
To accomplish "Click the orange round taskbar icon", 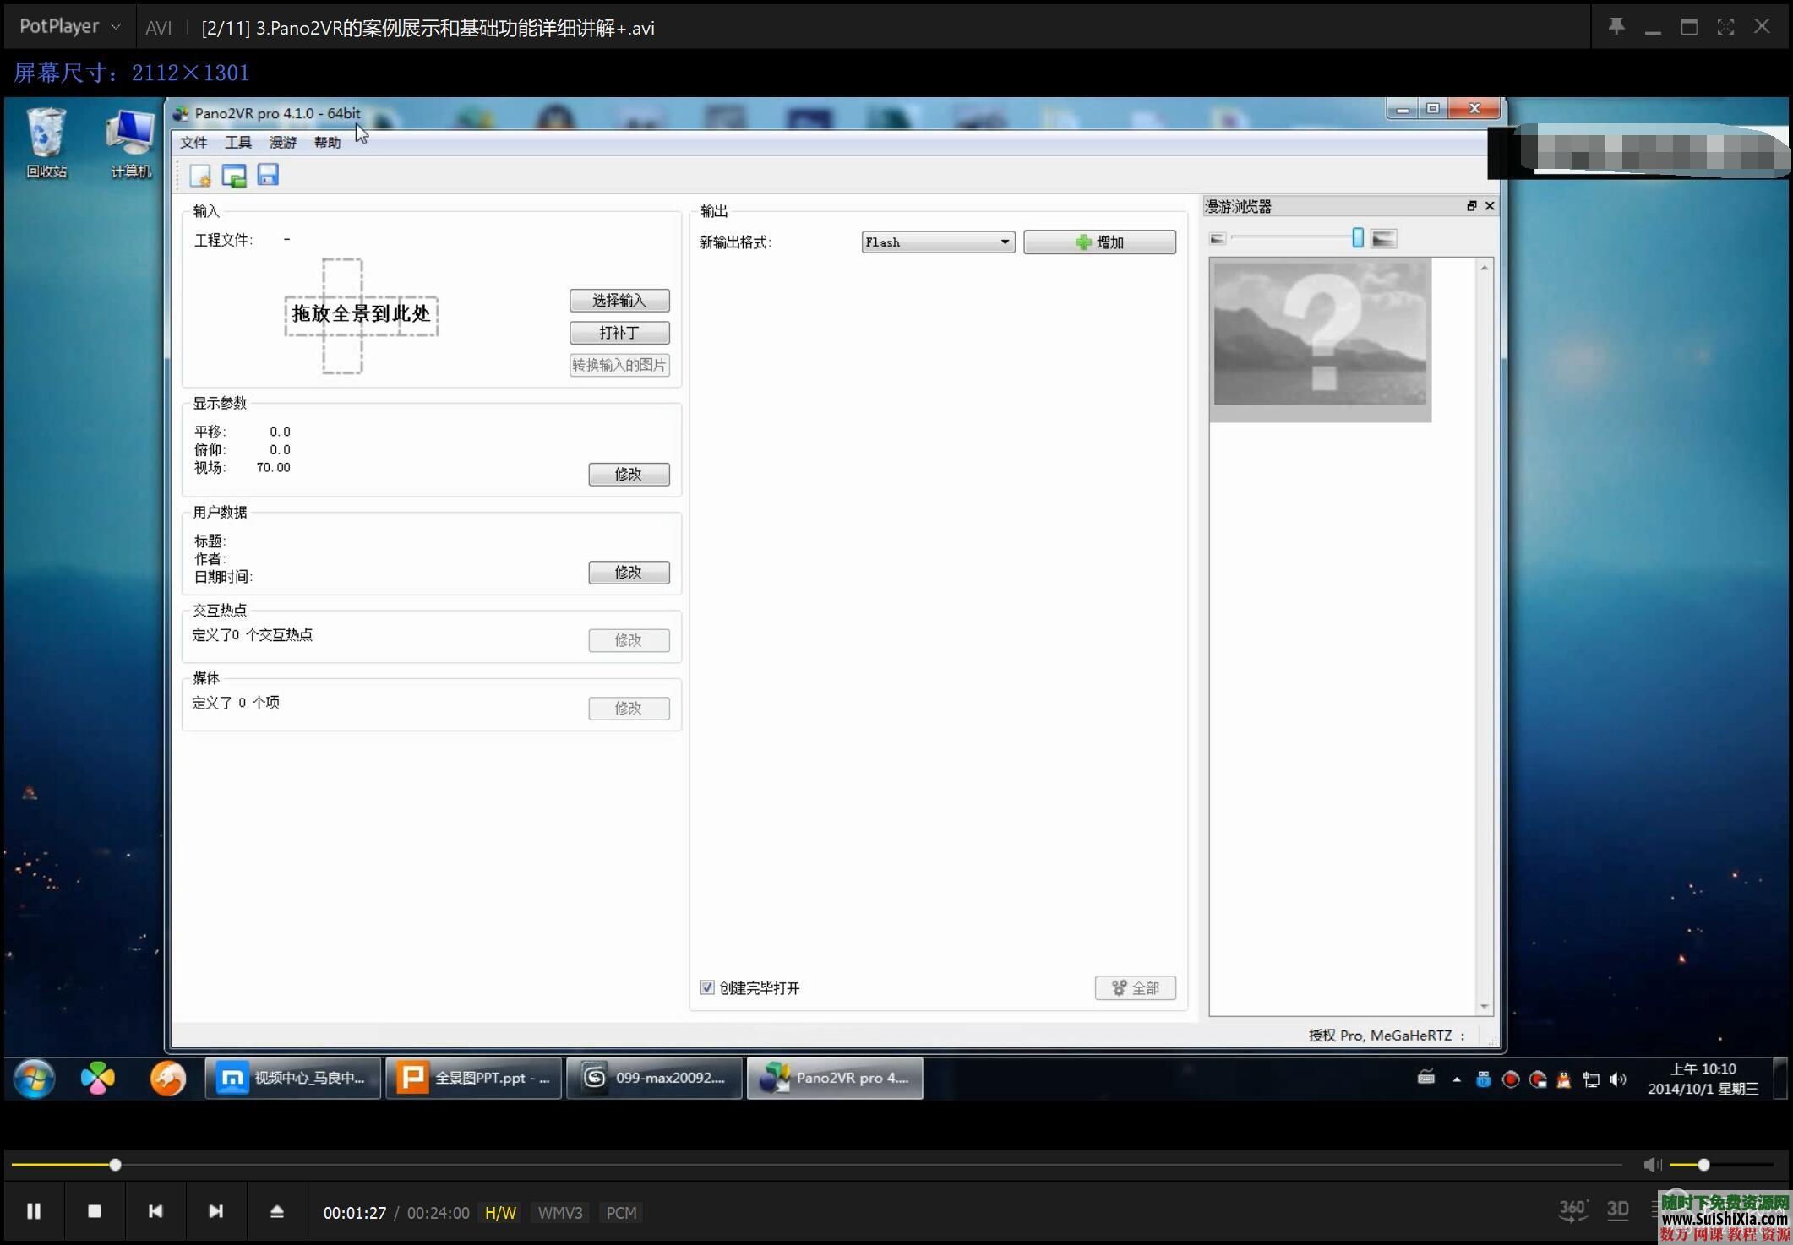I will coord(168,1079).
